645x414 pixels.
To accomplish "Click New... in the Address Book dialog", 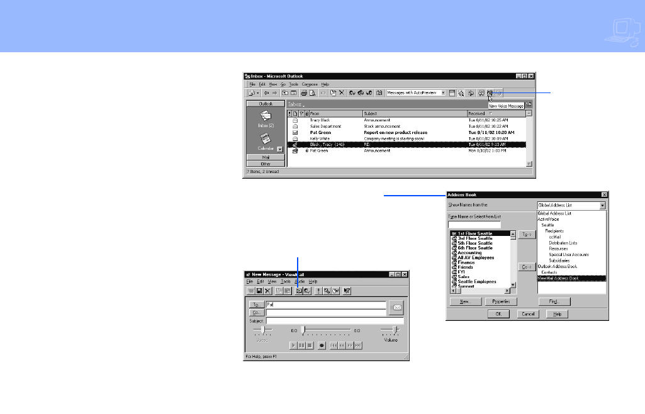I will [466, 302].
